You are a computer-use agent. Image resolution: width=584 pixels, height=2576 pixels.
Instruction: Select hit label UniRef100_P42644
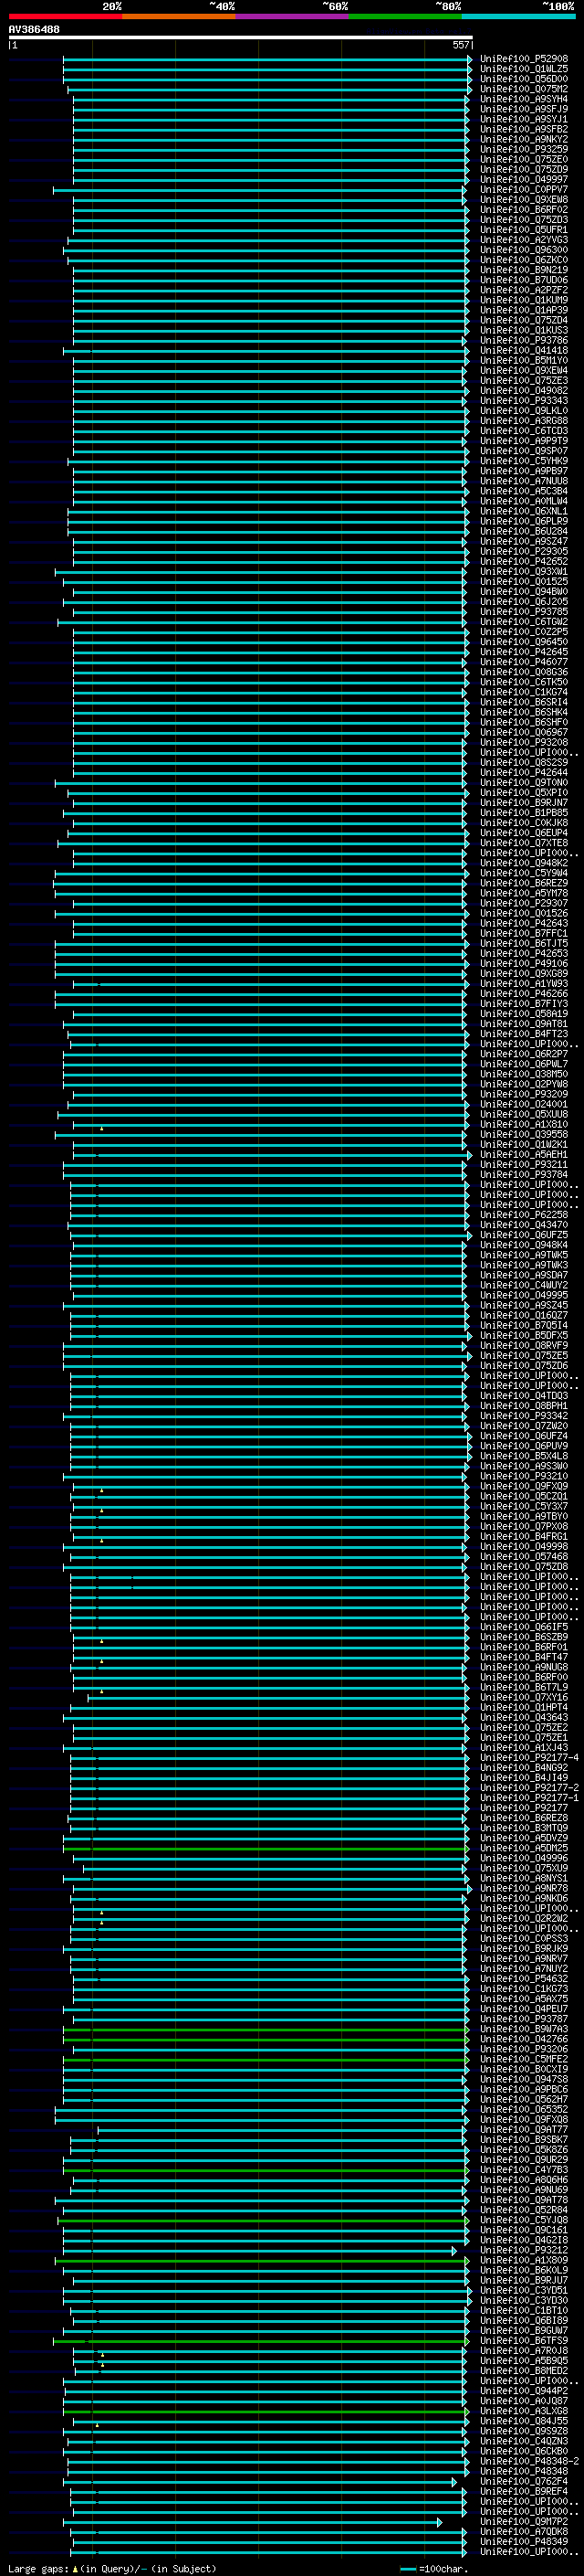523,772
